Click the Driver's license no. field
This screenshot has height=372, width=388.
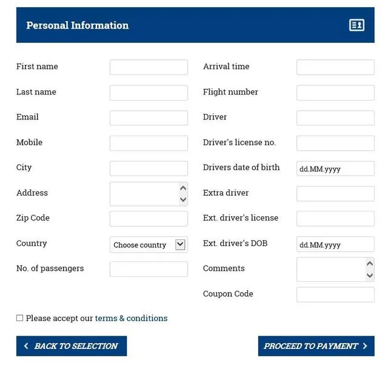coord(335,143)
